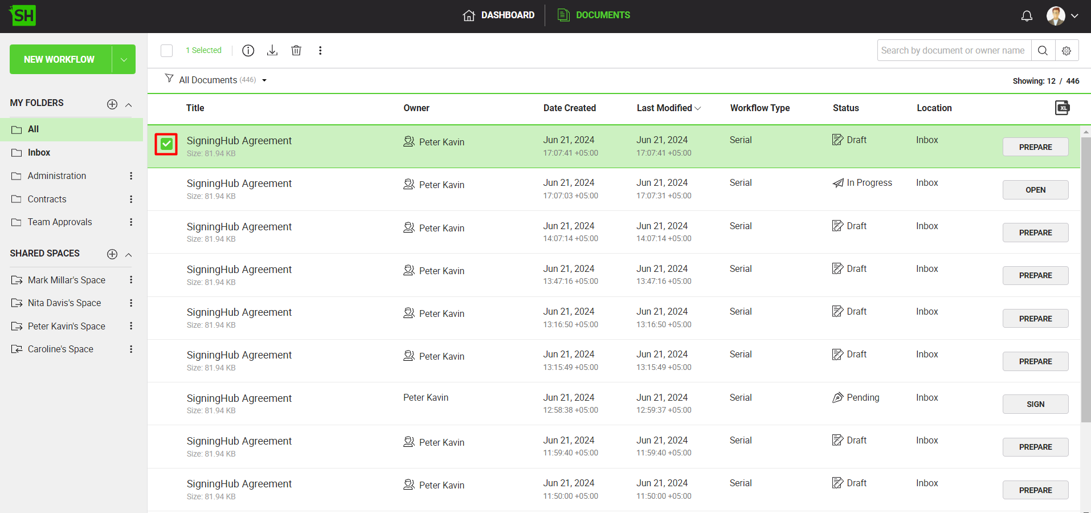
Task: Click OPEN for the In Progress document
Action: coord(1035,190)
